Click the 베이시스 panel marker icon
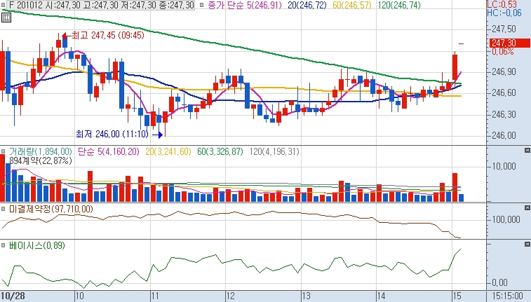531x302 pixels. pyautogui.click(x=4, y=246)
